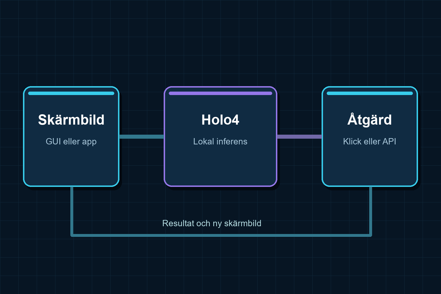
Task: Select the "Lokal inferens" caption
Action: (220, 142)
